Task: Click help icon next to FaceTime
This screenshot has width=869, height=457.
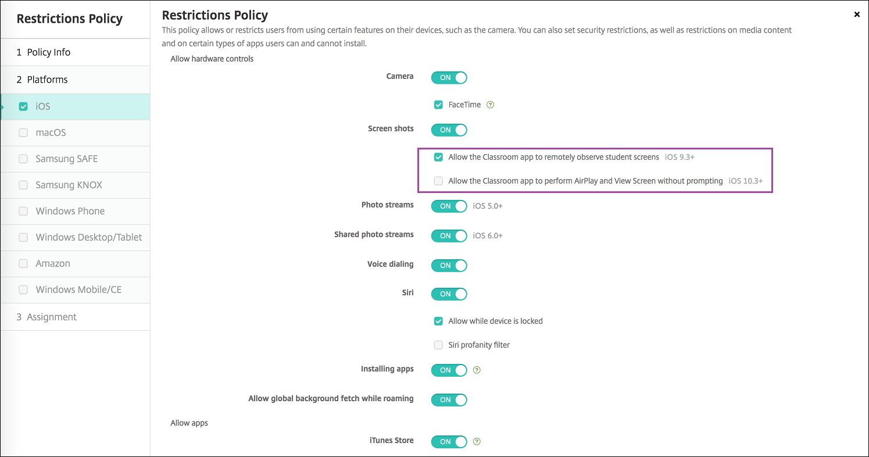Action: [x=490, y=105]
